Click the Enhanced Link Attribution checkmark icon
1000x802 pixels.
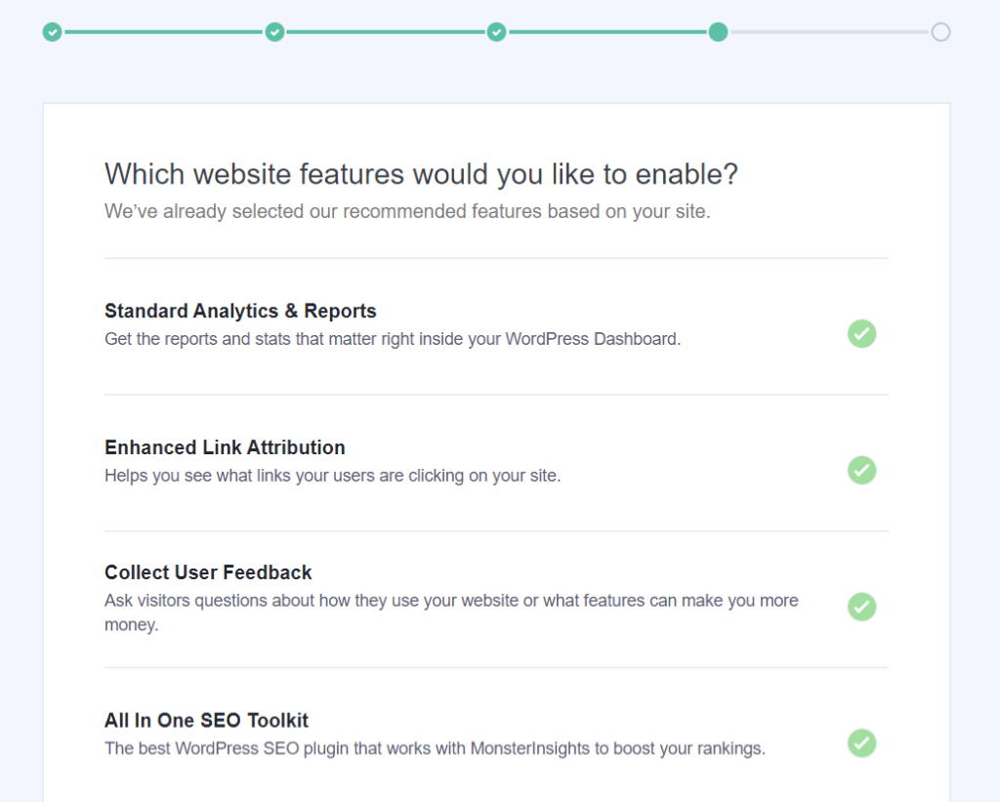[x=861, y=471]
